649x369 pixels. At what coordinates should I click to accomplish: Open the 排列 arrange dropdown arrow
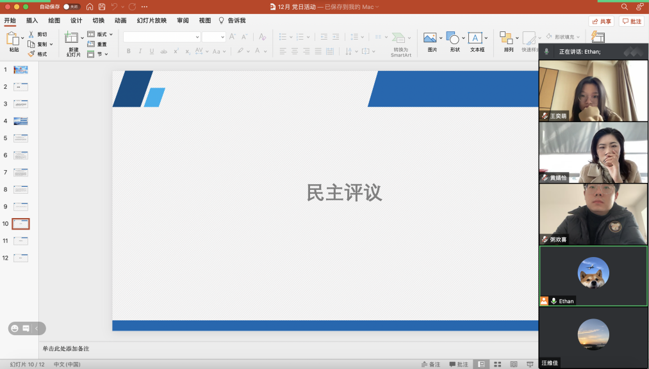[x=517, y=38]
